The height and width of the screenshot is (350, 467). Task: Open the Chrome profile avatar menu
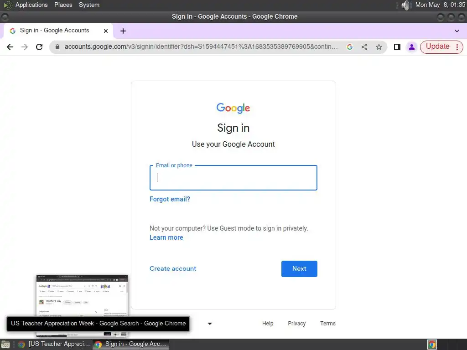[x=412, y=47]
